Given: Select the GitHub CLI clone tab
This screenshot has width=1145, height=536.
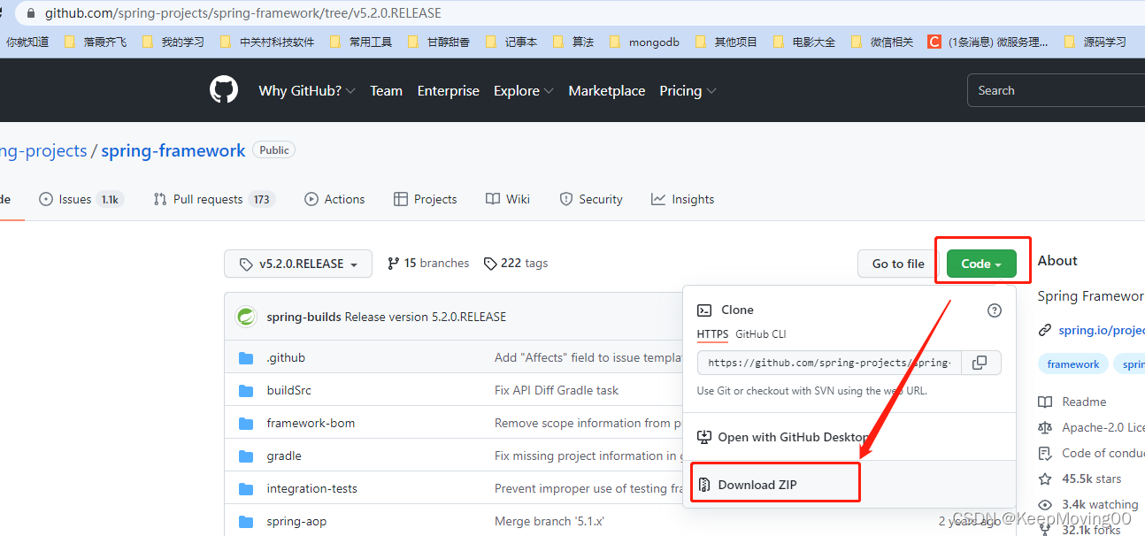Looking at the screenshot, I should (x=760, y=333).
